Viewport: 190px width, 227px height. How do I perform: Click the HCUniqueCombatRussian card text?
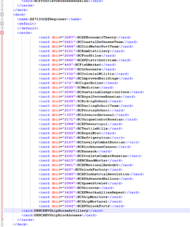point(100,119)
